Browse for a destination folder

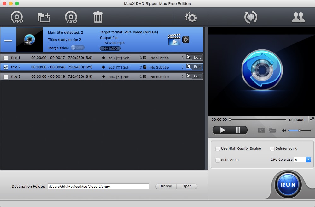166,186
